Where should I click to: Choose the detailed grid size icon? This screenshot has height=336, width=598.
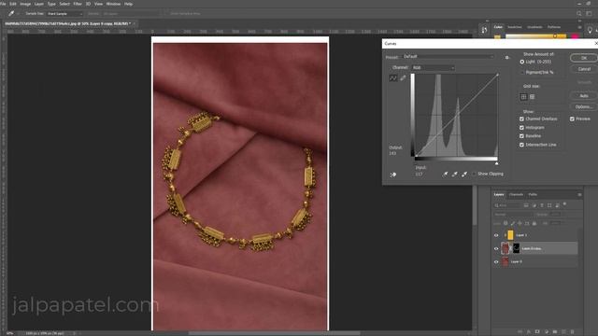coord(532,97)
